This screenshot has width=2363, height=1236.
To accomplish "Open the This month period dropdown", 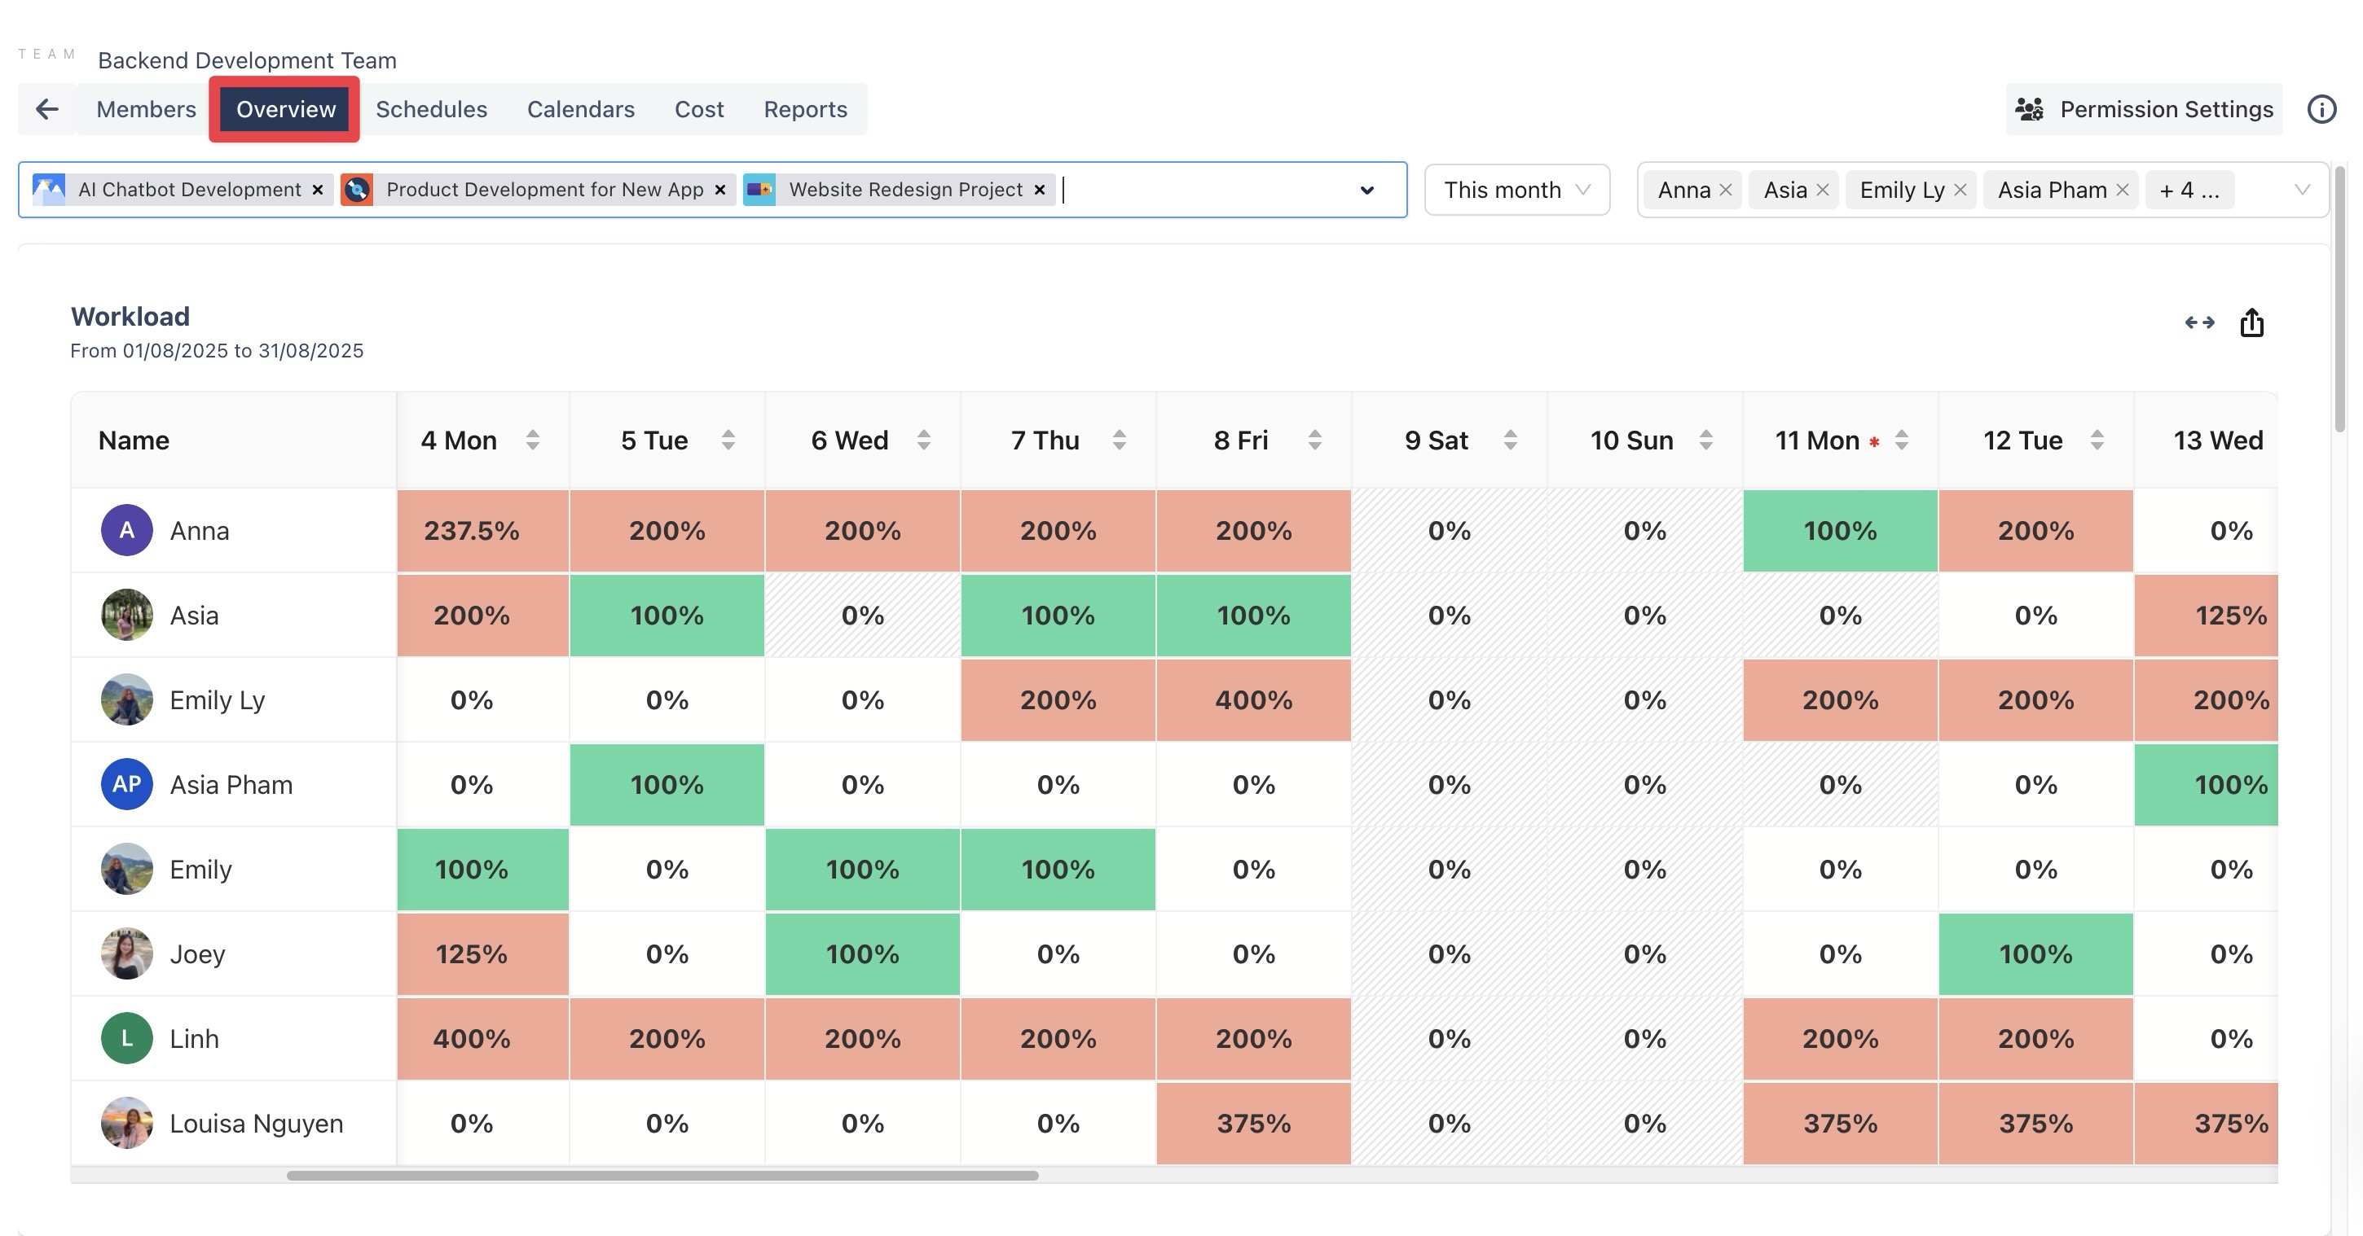I will coord(1516,190).
